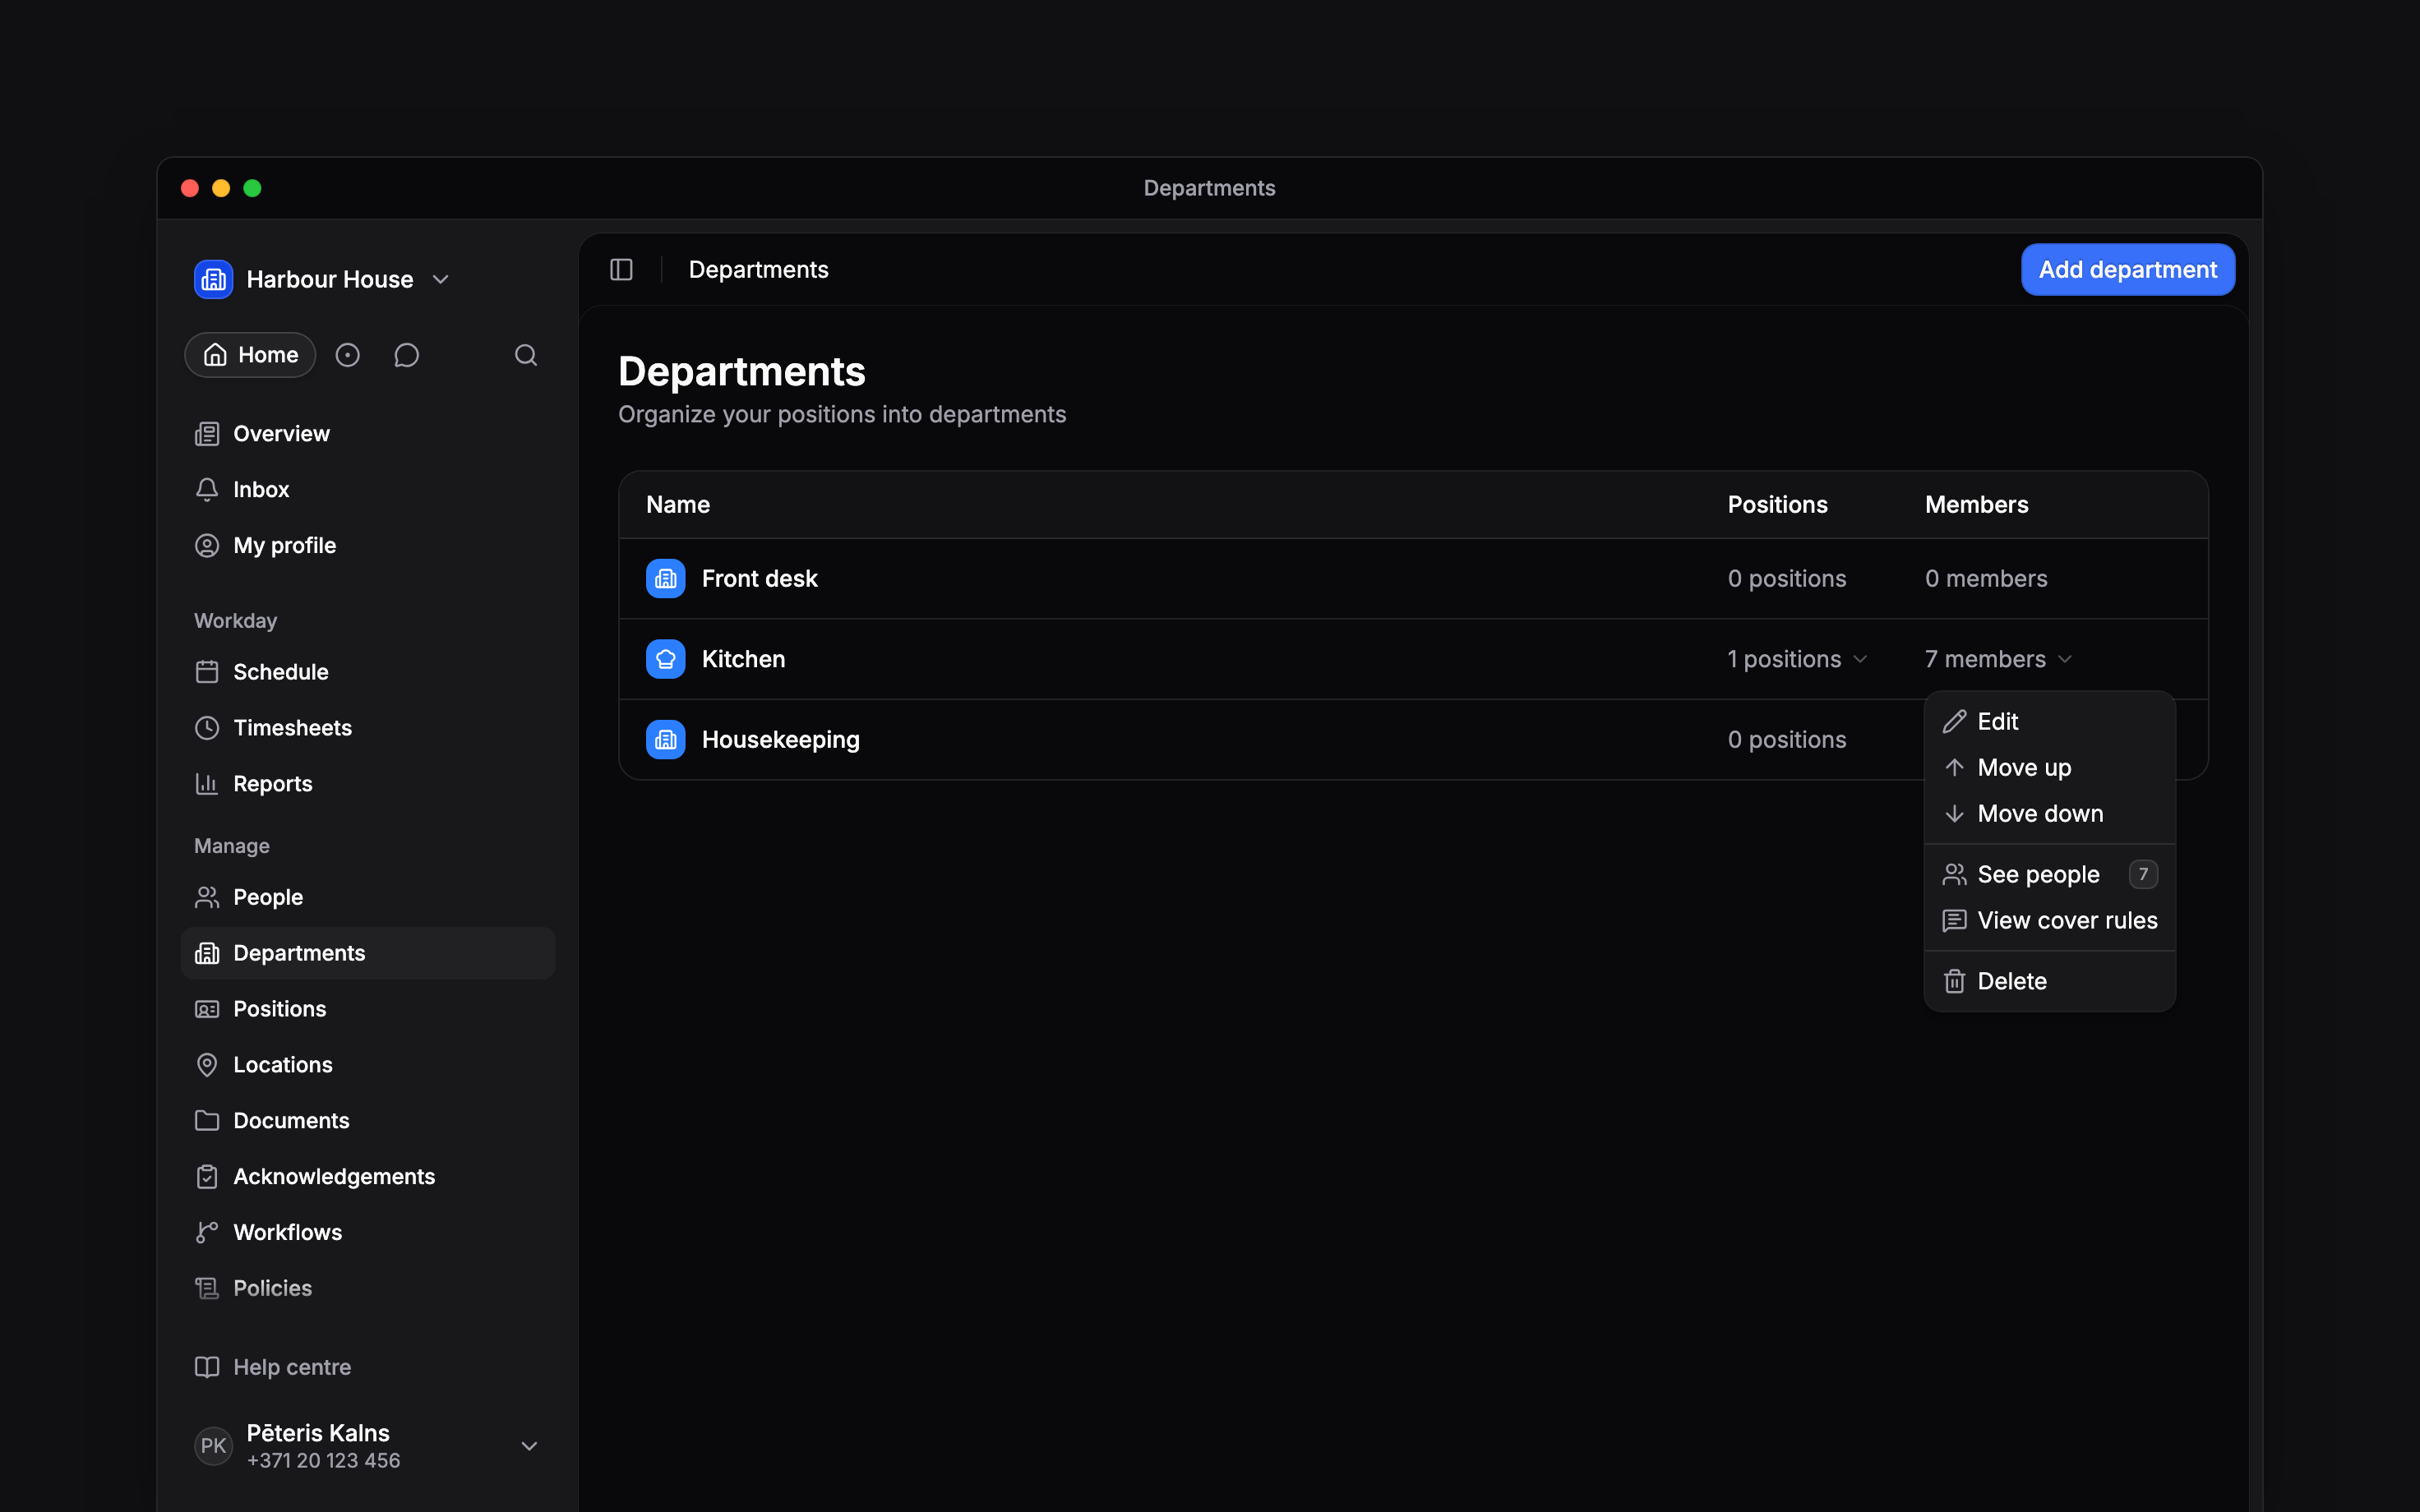Image resolution: width=2420 pixels, height=1512 pixels.
Task: Click the Harbour House logo icon
Action: pos(213,279)
